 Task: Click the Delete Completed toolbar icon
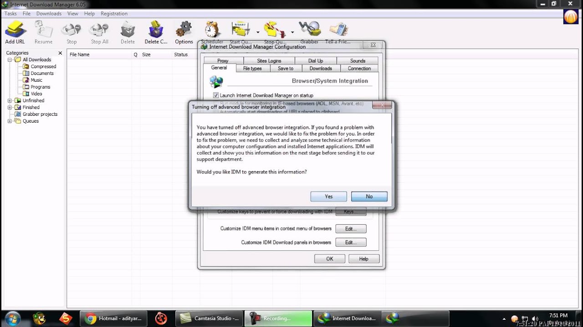pyautogui.click(x=156, y=33)
